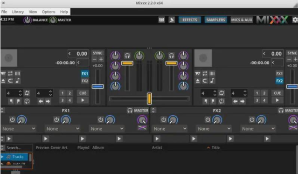298x174 pixels.
Task: Click the library Search field
Action: click(19, 148)
